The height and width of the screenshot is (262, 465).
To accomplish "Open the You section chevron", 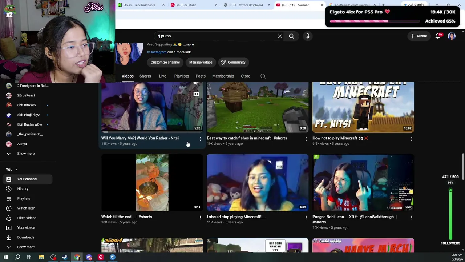I will tap(16, 170).
